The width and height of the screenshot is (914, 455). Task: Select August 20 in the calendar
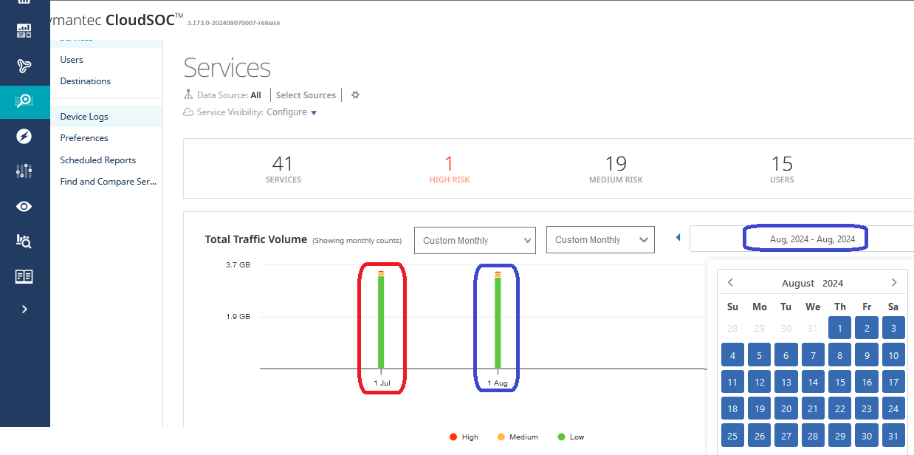click(x=786, y=408)
